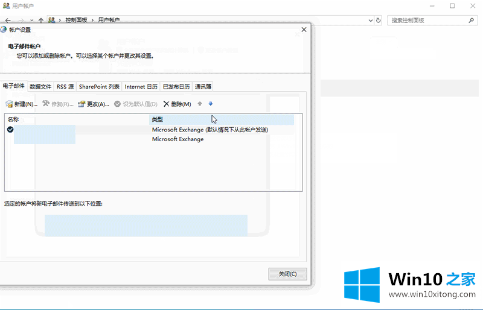The image size is (483, 310).
Task: Close the 帐户设置 dialog with the X
Action: (304, 30)
